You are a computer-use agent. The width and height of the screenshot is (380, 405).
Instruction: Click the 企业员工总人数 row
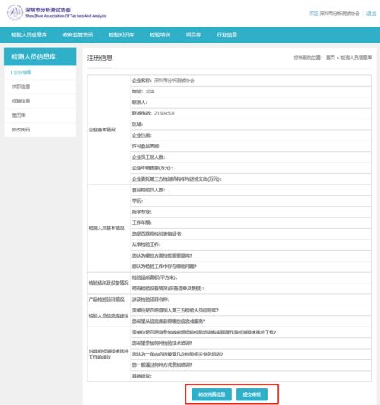pyautogui.click(x=251, y=157)
